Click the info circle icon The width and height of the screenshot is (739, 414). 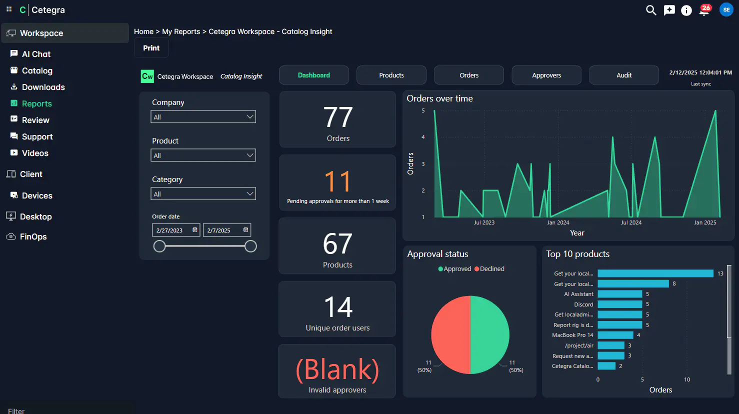686,10
